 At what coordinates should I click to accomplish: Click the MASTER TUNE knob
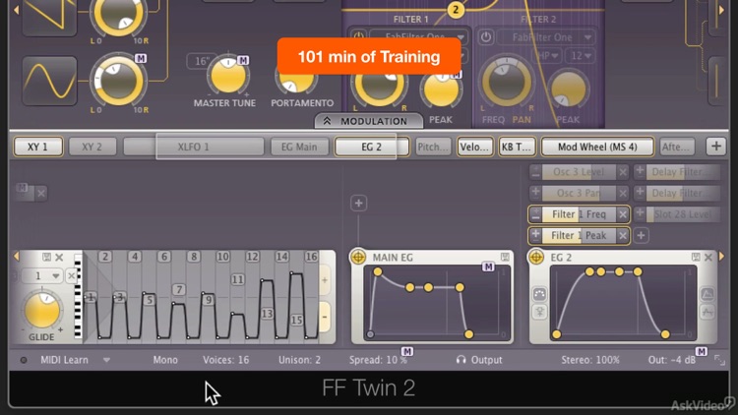point(228,76)
